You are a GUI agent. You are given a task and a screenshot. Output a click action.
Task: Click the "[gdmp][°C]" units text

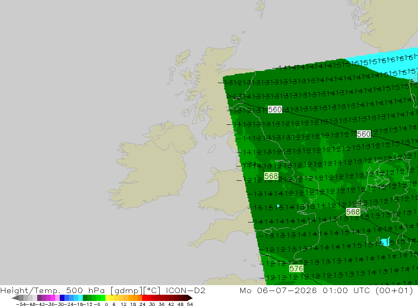click(x=135, y=290)
